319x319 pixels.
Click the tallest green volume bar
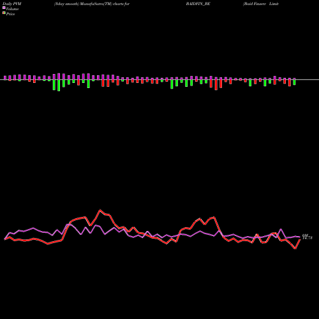[x=59, y=85]
